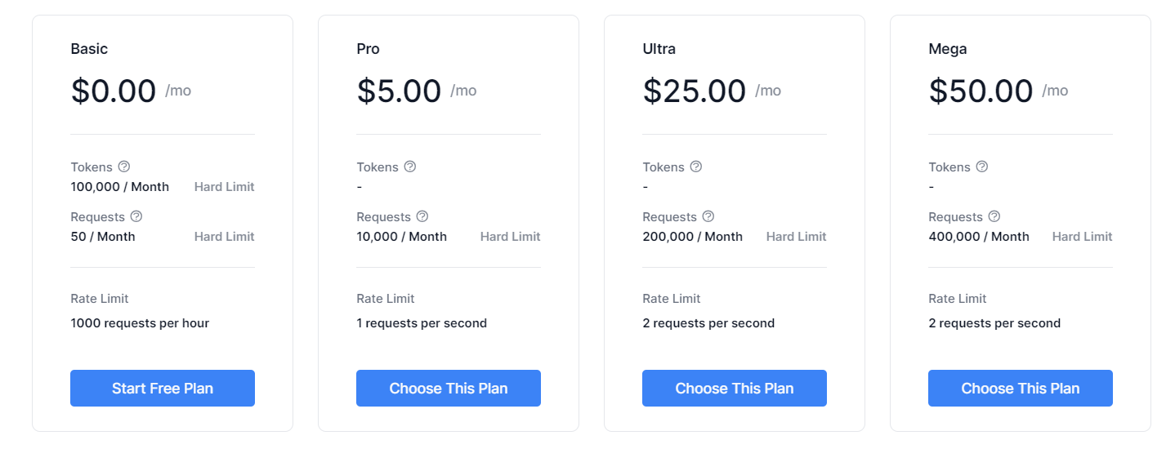Choose This Plan for the Pro tier
The image size is (1175, 449).
coord(449,388)
